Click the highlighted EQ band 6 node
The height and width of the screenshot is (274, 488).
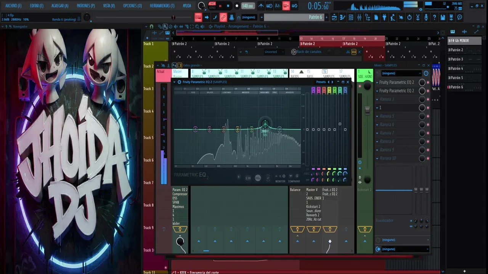pos(265,124)
